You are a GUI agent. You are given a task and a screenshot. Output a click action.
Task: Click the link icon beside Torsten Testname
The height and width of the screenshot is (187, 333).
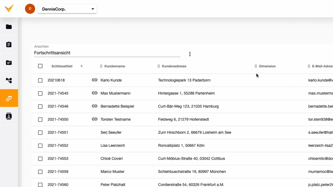(x=95, y=119)
